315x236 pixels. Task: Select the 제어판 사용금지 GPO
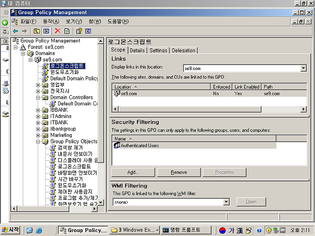click(75, 192)
